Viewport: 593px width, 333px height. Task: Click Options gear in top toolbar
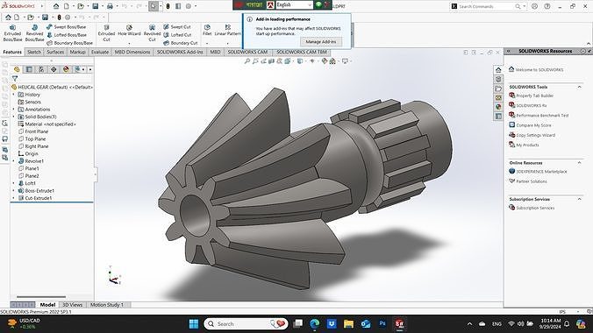coord(189,6)
